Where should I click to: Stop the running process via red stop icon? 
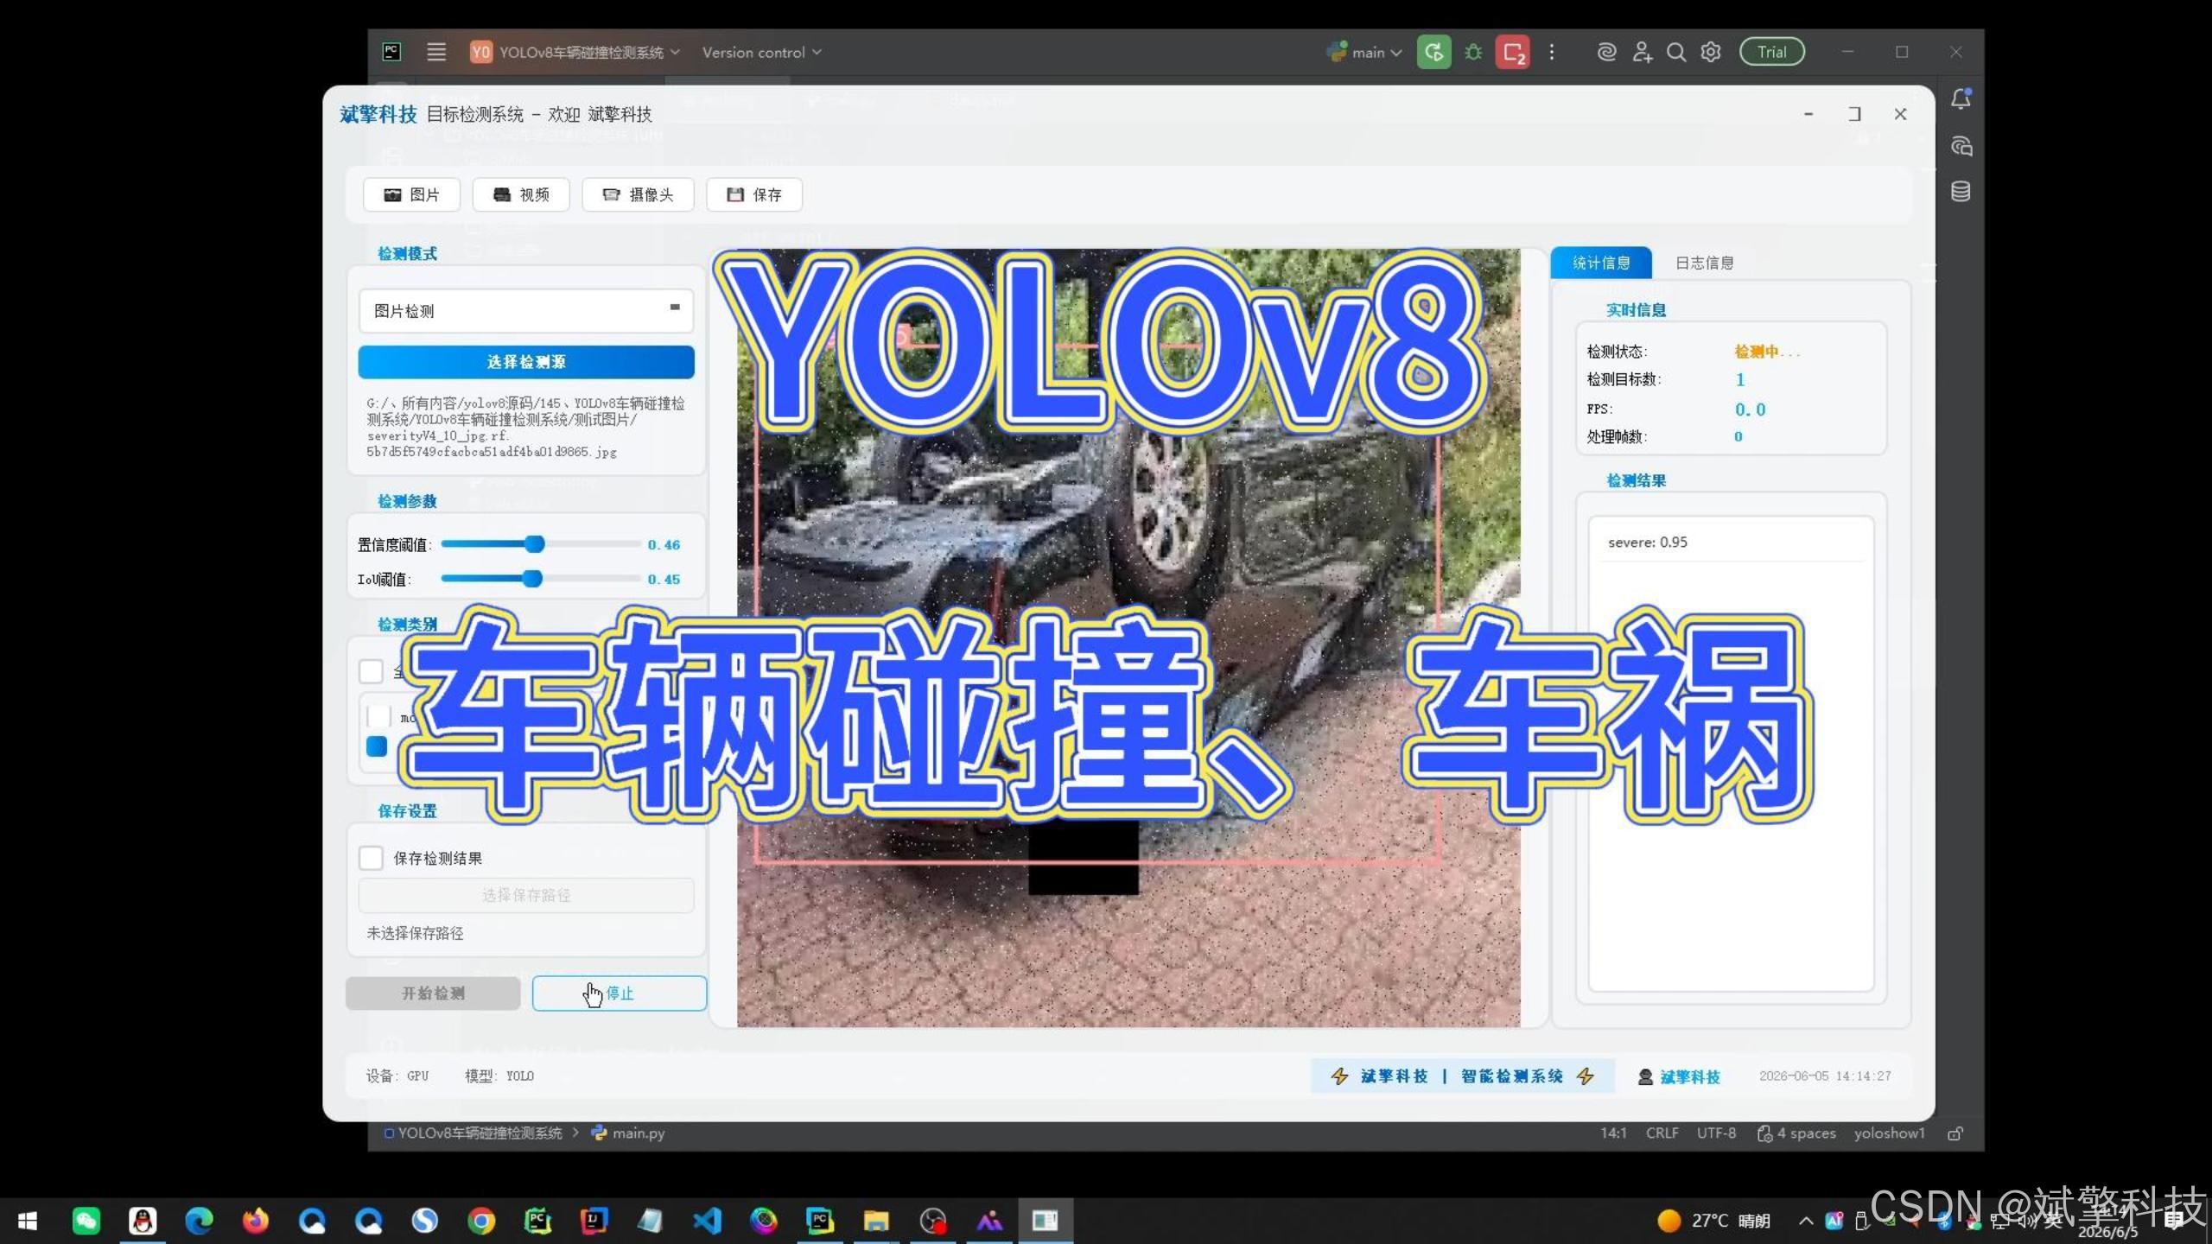(x=1513, y=52)
